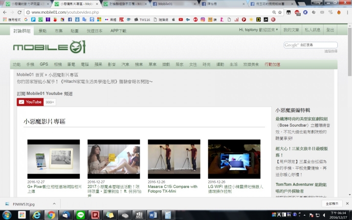Open the Pinterest bookmark icon
The width and height of the screenshot is (352, 220).
click(x=244, y=20)
